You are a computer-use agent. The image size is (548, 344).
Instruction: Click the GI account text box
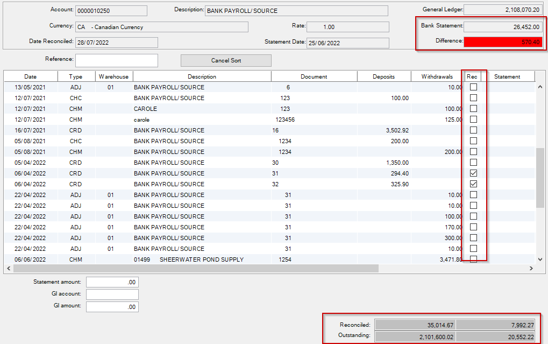[112, 294]
